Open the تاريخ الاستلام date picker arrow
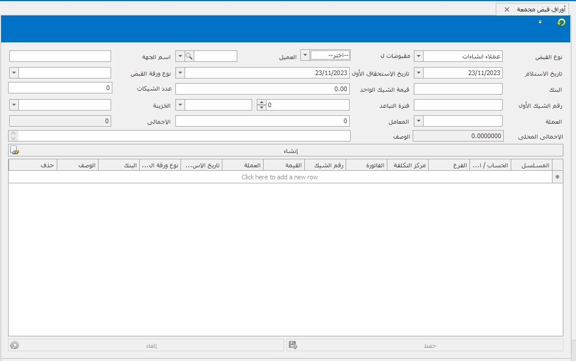576x361 pixels. (x=418, y=73)
